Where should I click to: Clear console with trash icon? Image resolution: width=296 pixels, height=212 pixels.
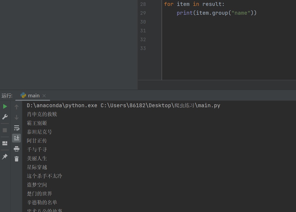tap(17, 159)
